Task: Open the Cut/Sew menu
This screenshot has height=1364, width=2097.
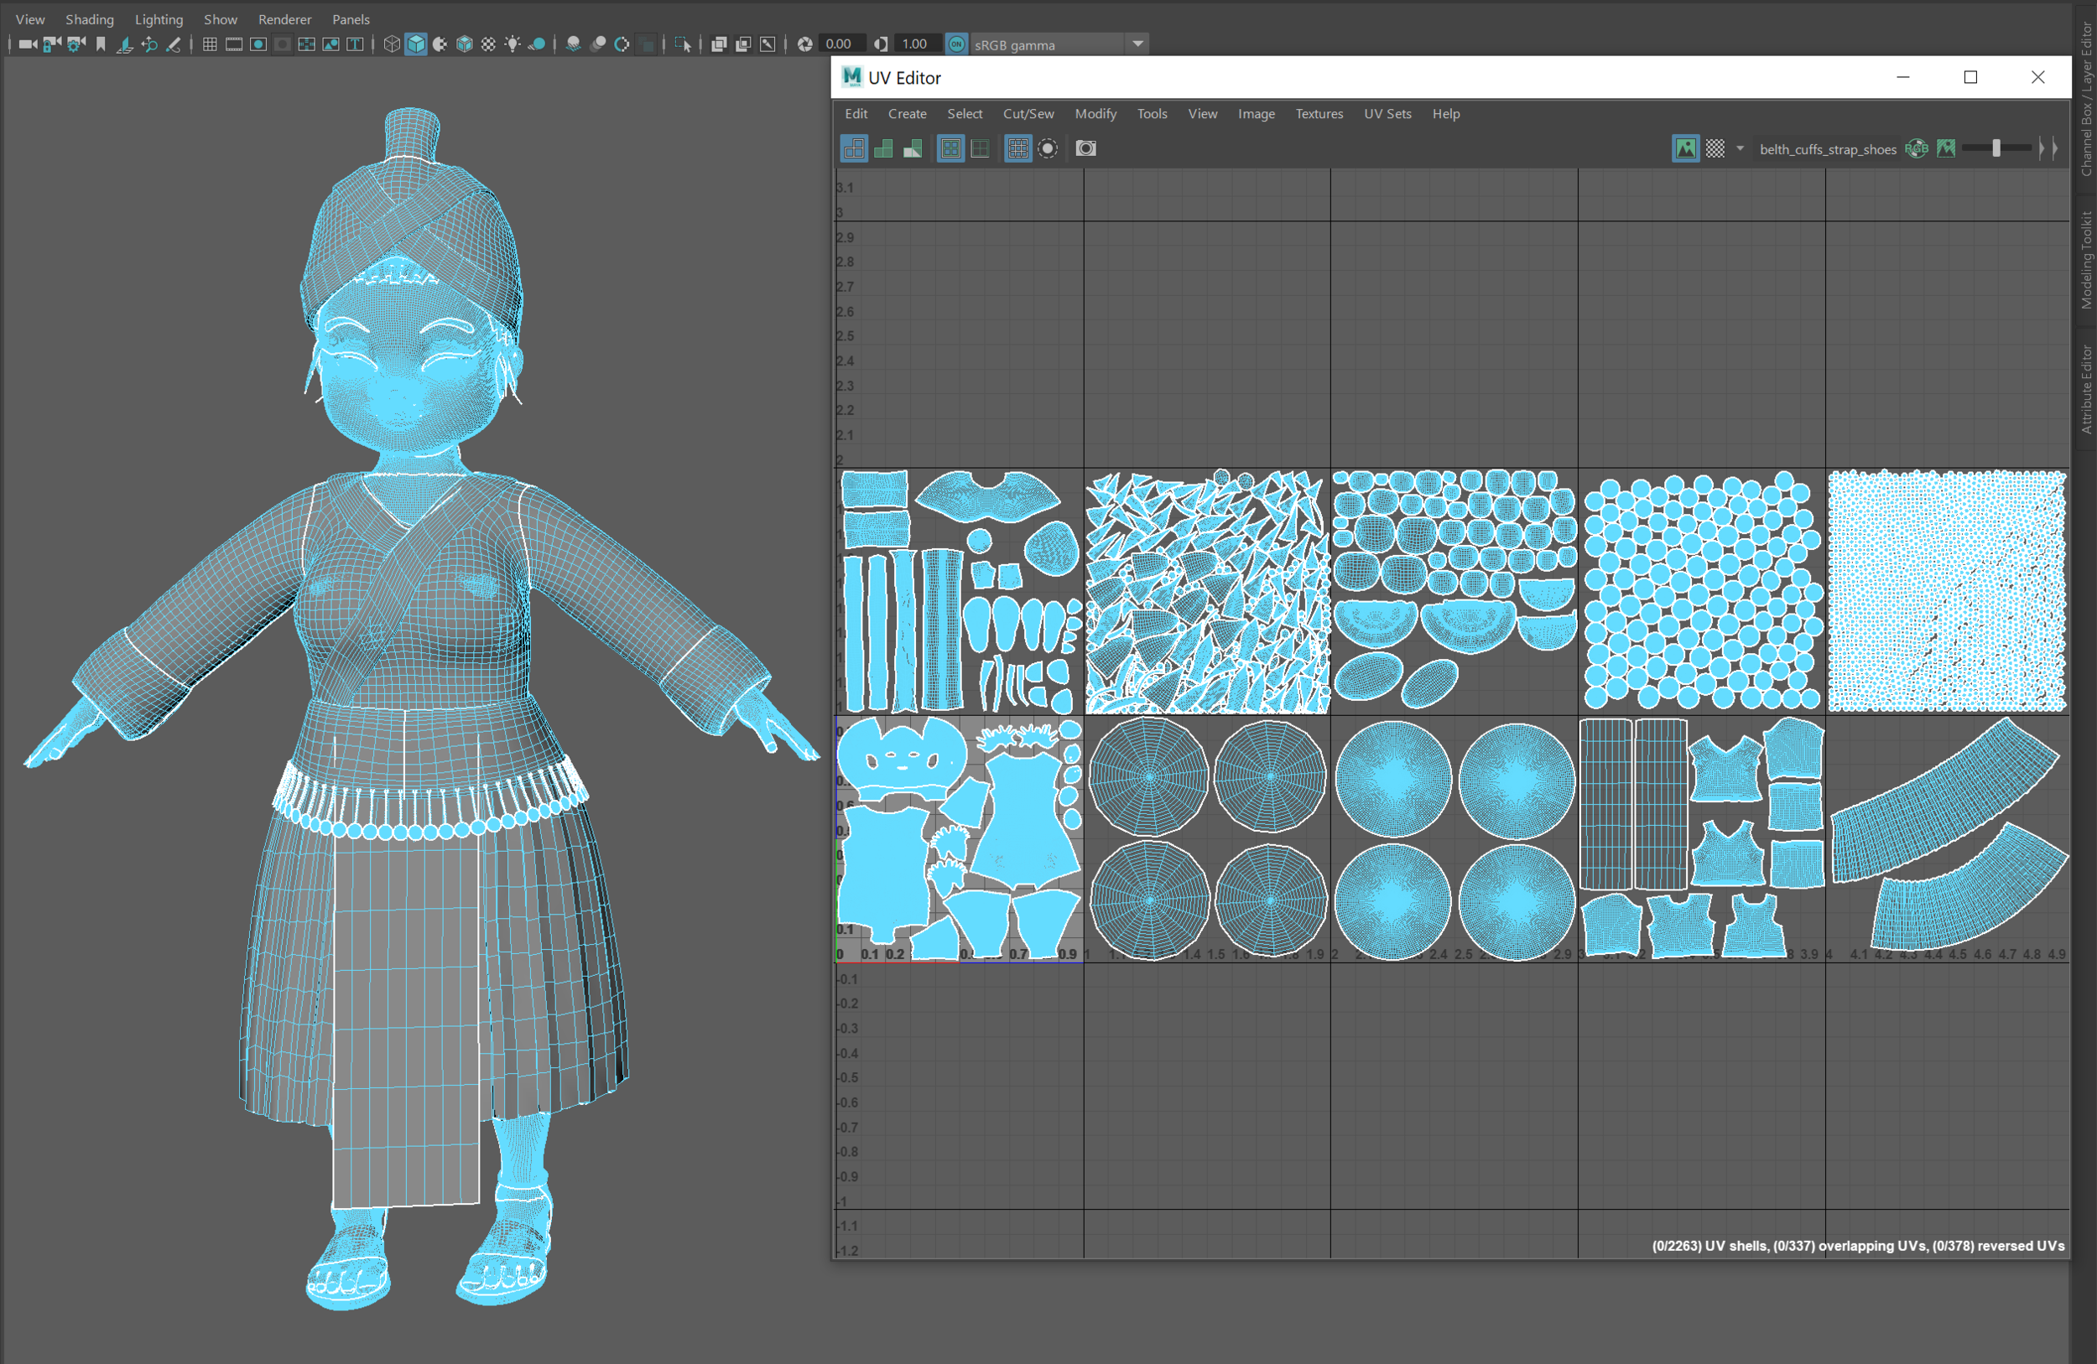Action: 1028,113
